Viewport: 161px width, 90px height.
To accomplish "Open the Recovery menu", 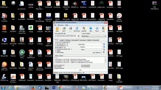I will 61,25.
